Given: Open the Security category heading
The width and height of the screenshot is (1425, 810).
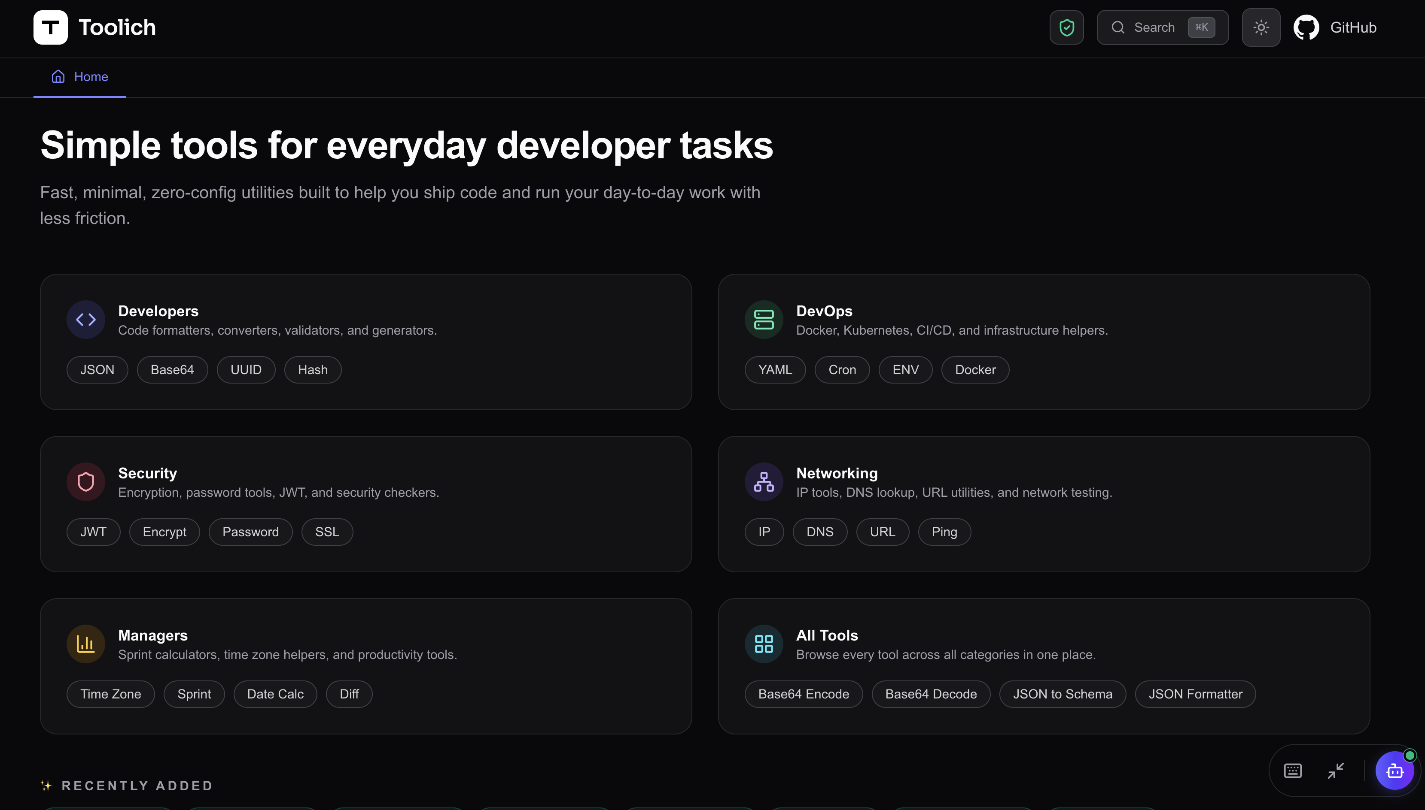Looking at the screenshot, I should [148, 473].
